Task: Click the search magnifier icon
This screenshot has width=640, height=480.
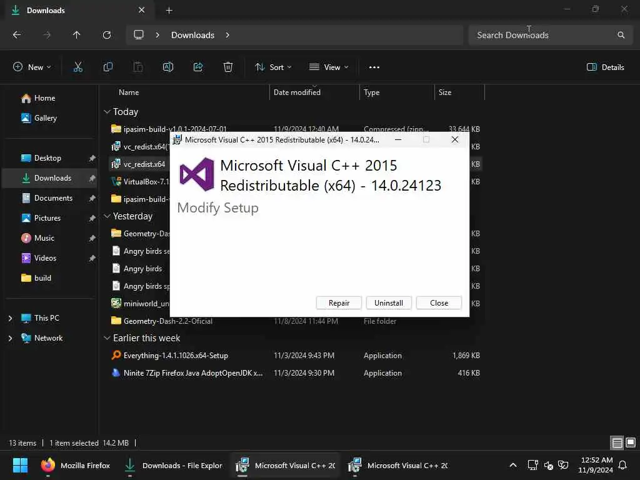Action: click(621, 35)
